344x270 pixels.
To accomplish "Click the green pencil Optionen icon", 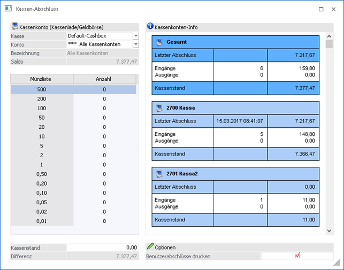I will coord(150,247).
